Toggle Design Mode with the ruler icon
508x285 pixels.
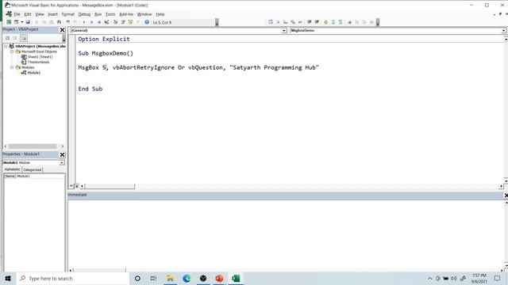pyautogui.click(x=106, y=22)
